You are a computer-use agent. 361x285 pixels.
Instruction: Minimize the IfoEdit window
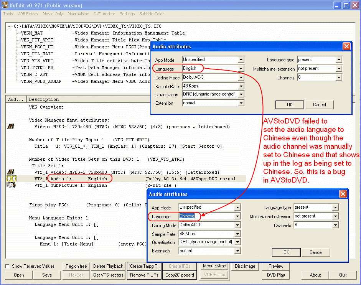click(337, 5)
